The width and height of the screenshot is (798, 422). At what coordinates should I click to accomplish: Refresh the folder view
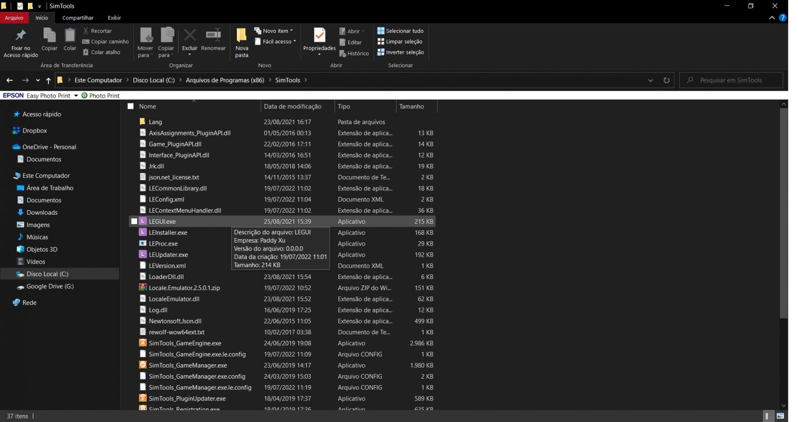(x=666, y=80)
